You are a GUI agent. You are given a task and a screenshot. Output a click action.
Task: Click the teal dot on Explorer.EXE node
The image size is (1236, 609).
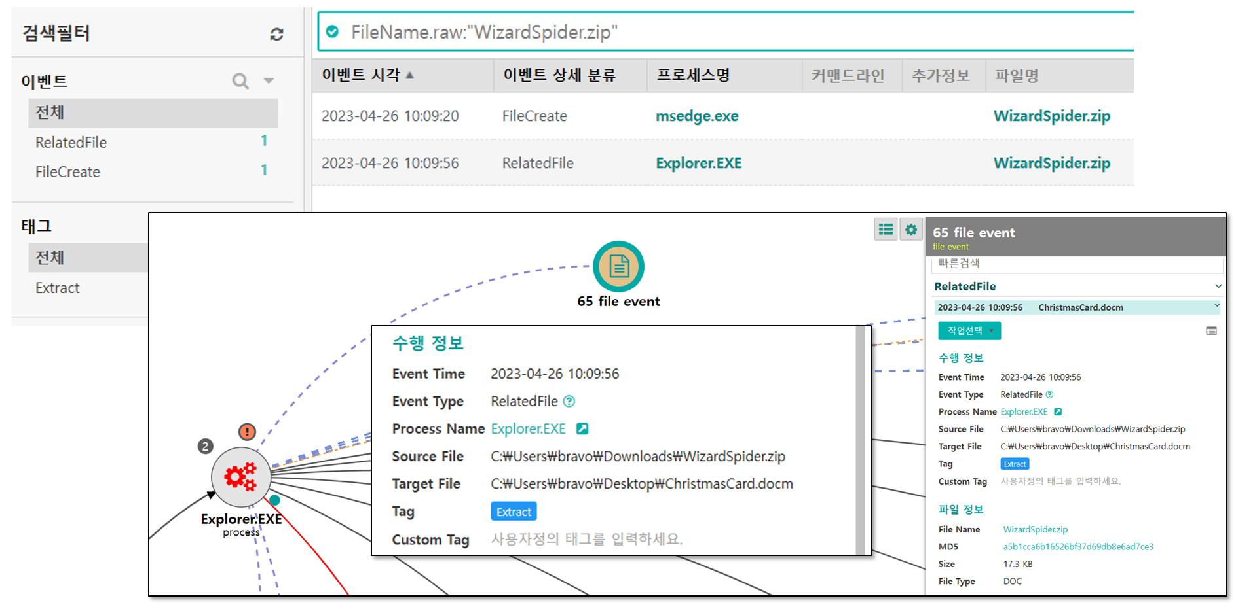click(274, 500)
